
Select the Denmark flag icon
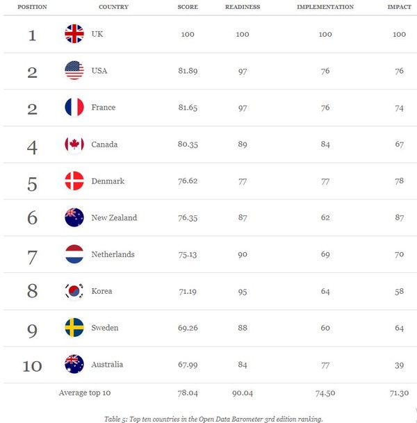(74, 181)
